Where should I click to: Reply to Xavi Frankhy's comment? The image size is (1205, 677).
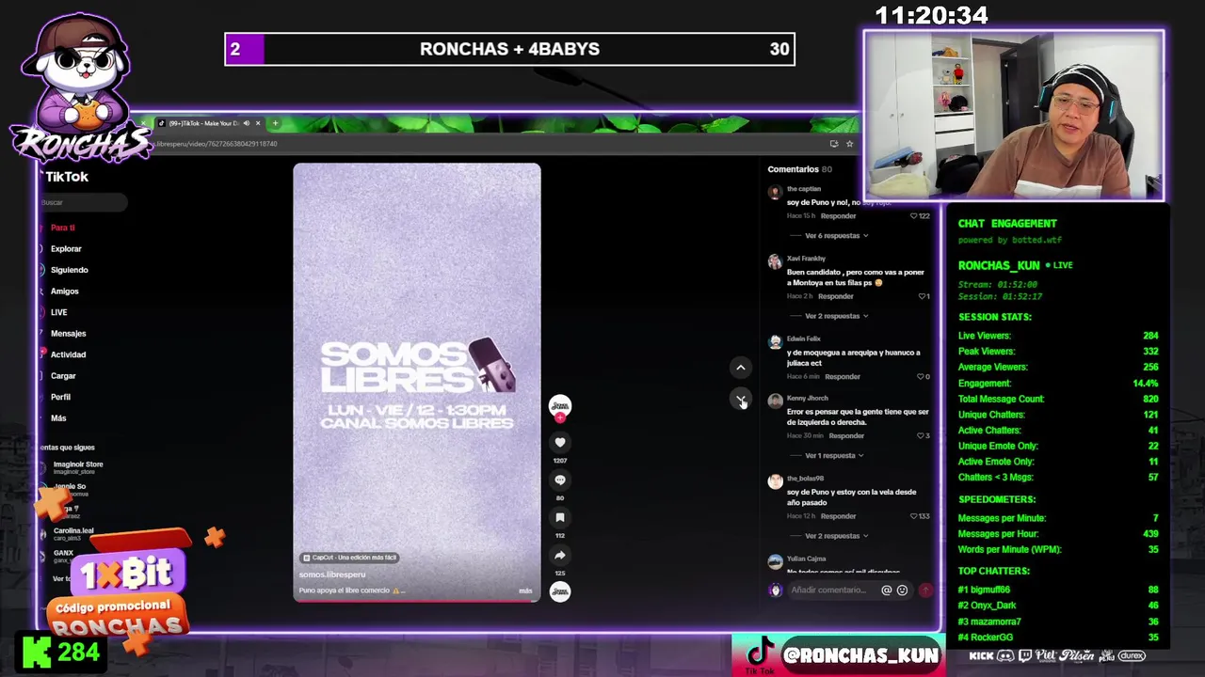(835, 296)
